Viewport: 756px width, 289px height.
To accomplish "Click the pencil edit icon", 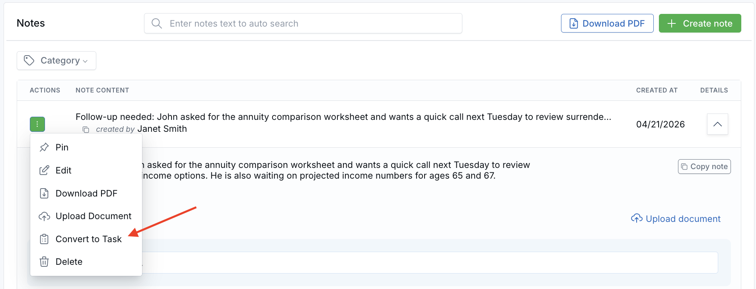I will [44, 170].
